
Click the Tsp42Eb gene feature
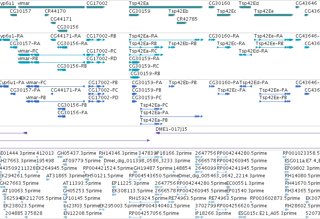172,15
